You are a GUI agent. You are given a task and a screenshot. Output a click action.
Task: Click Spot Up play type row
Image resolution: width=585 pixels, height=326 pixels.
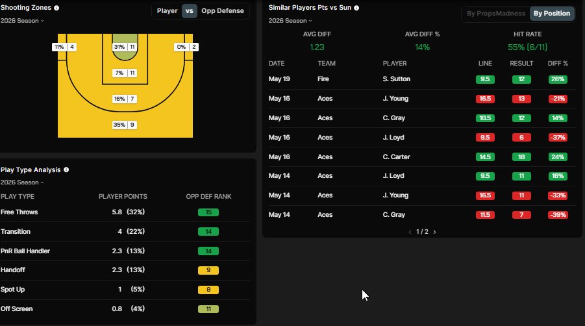(x=125, y=290)
